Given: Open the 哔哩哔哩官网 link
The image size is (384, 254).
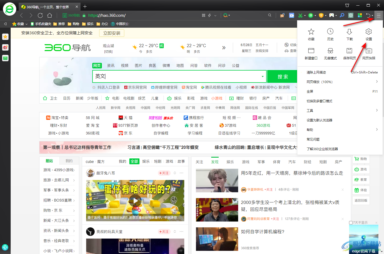Looking at the screenshot, I should (x=164, y=87).
